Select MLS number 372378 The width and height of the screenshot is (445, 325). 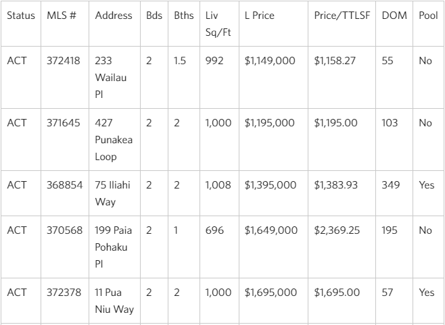pos(64,293)
